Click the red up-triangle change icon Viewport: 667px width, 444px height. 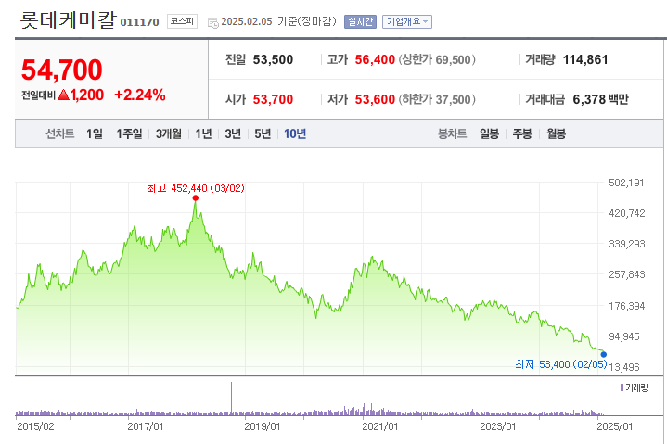pos(63,95)
